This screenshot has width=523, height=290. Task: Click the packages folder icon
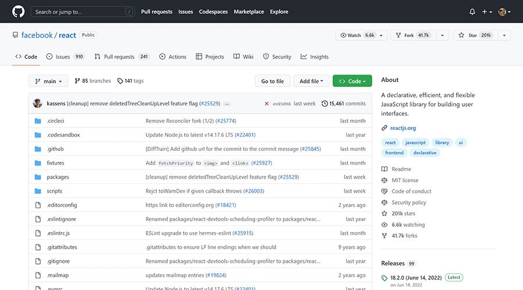[x=38, y=177]
